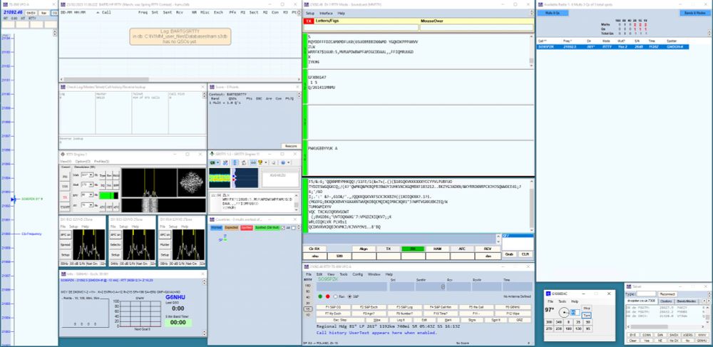This screenshot has width=713, height=347.
Task: Toggle the UOS button in MMTTY
Action: coord(65,187)
